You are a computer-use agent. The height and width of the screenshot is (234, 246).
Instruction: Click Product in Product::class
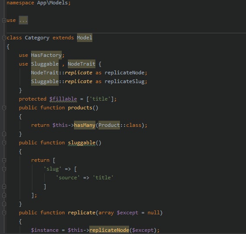(109, 125)
